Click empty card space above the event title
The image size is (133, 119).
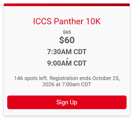[67, 11]
